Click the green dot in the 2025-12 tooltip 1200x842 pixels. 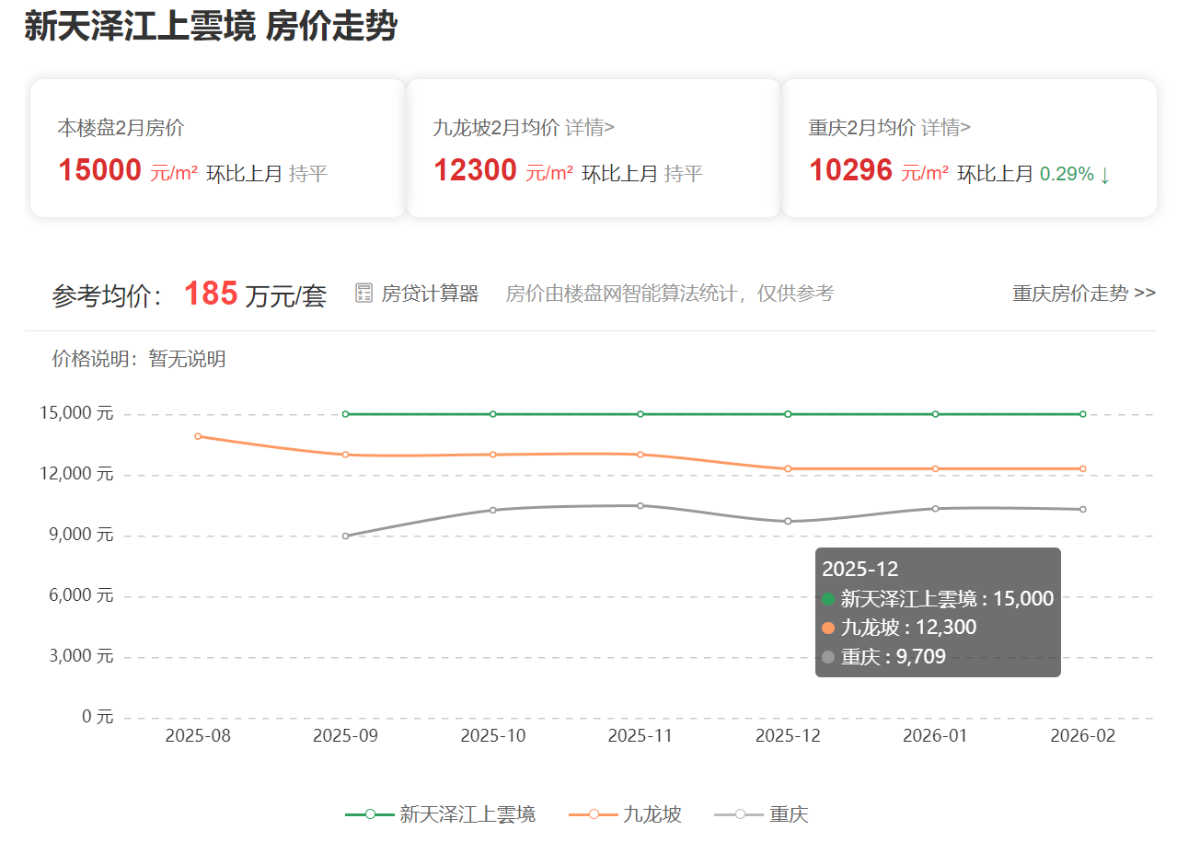tap(828, 599)
